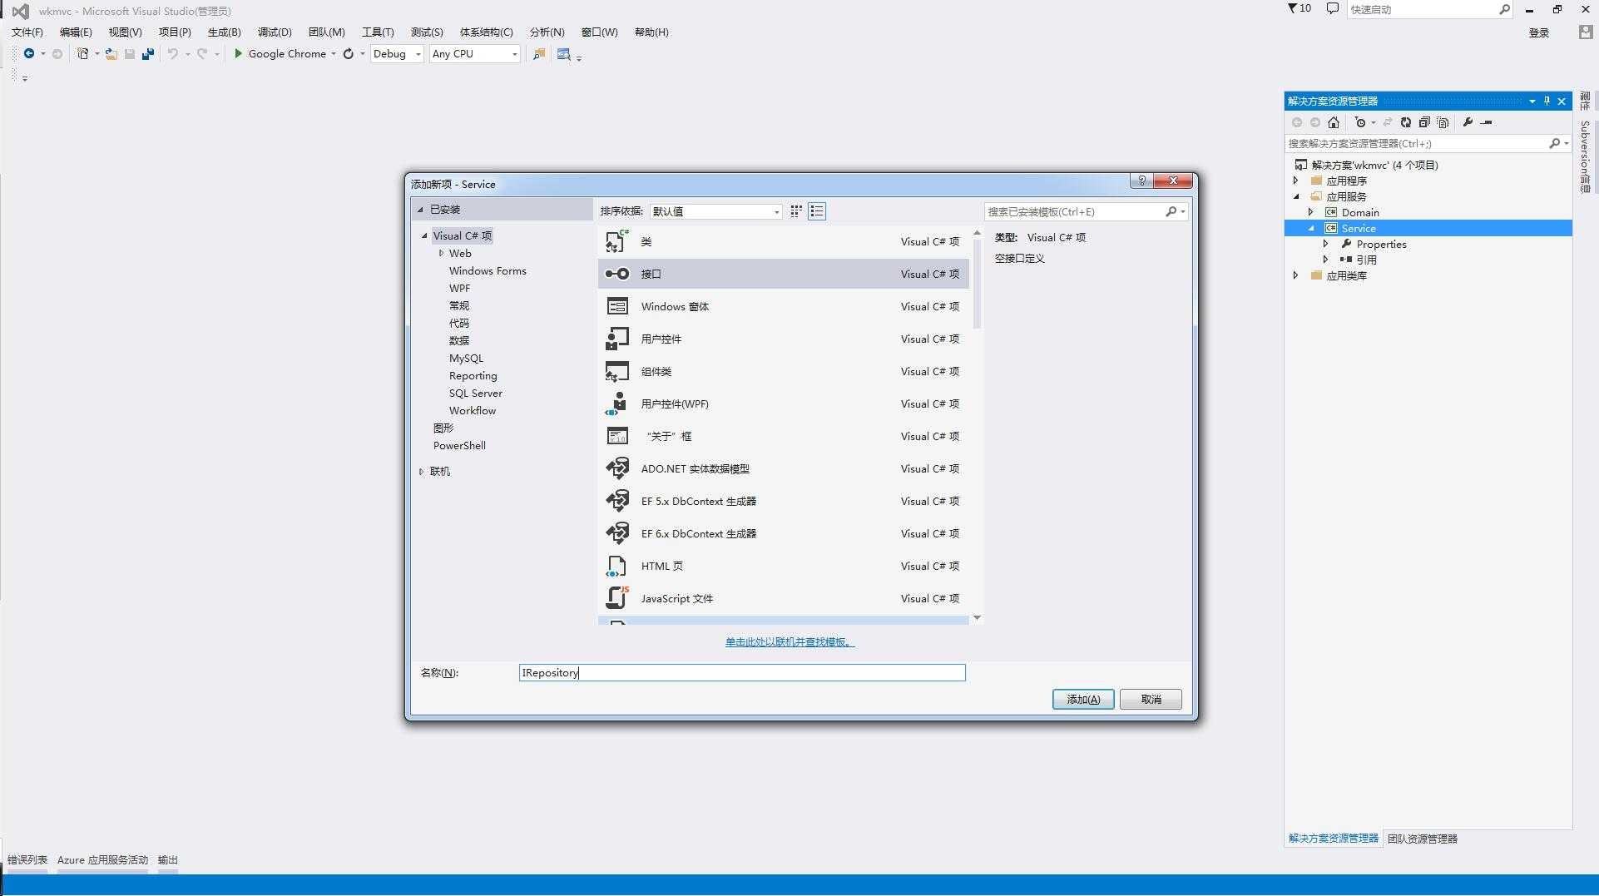
Task: Switch template list to medium icons view
Action: 796,211
